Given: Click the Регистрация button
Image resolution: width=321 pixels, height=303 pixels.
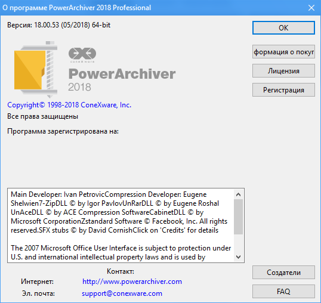Looking at the screenshot, I should coord(283,90).
